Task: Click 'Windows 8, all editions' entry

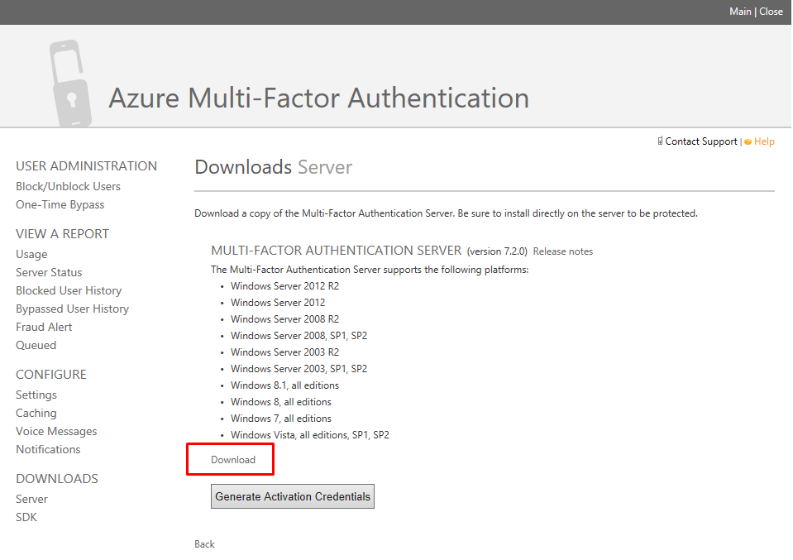Action: [x=281, y=402]
